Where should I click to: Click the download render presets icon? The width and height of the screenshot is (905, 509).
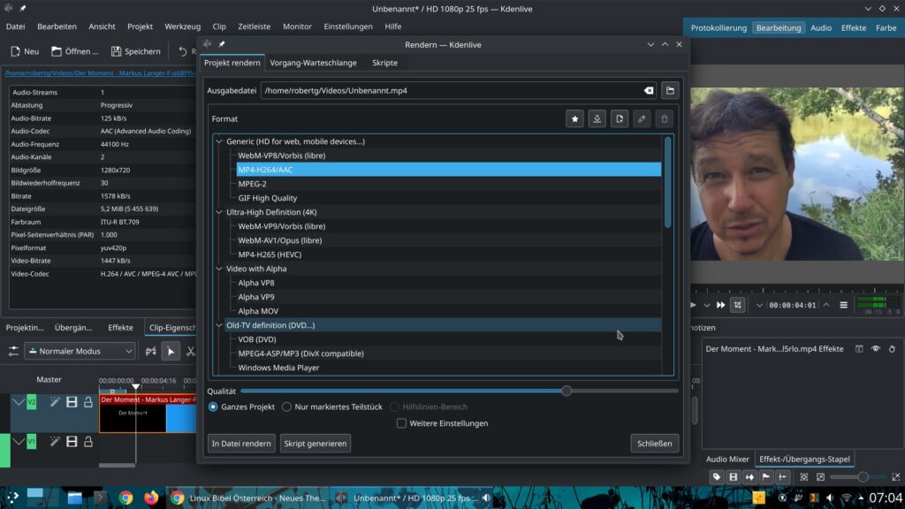click(x=597, y=119)
